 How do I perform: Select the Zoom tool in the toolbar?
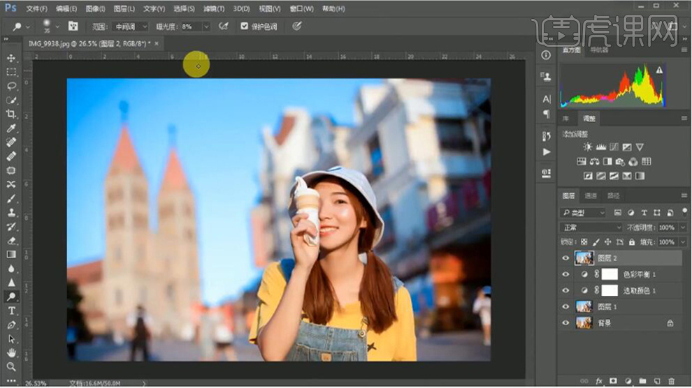pyautogui.click(x=11, y=366)
